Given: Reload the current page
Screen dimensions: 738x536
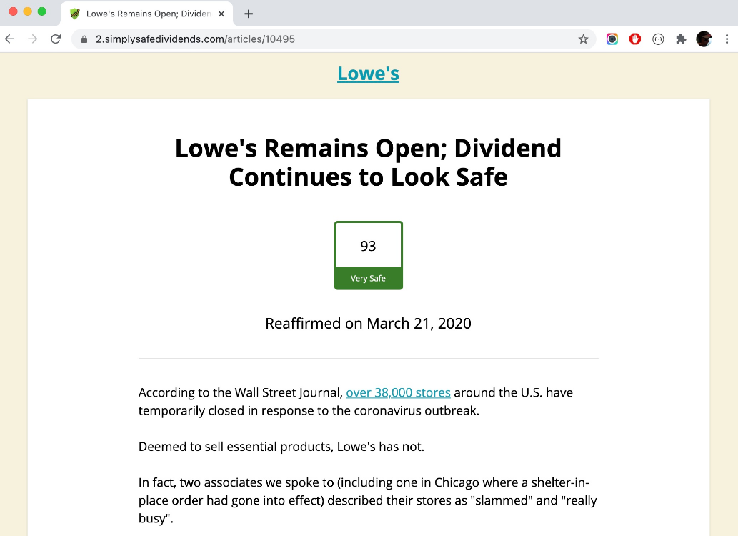Looking at the screenshot, I should (56, 39).
